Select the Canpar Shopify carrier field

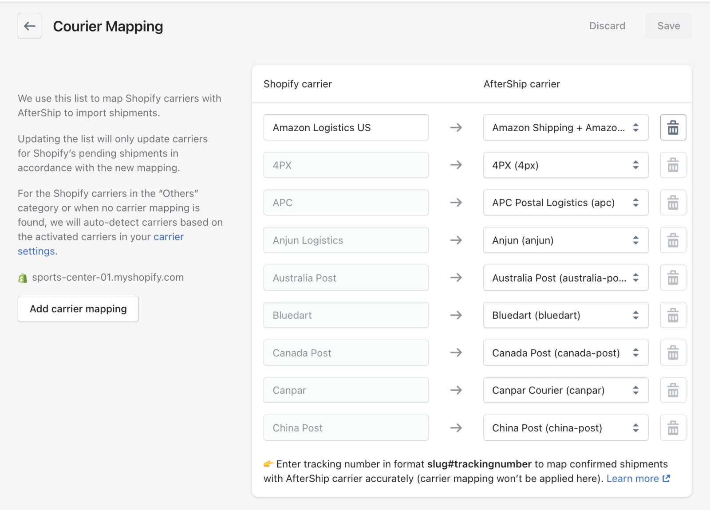[x=346, y=390]
